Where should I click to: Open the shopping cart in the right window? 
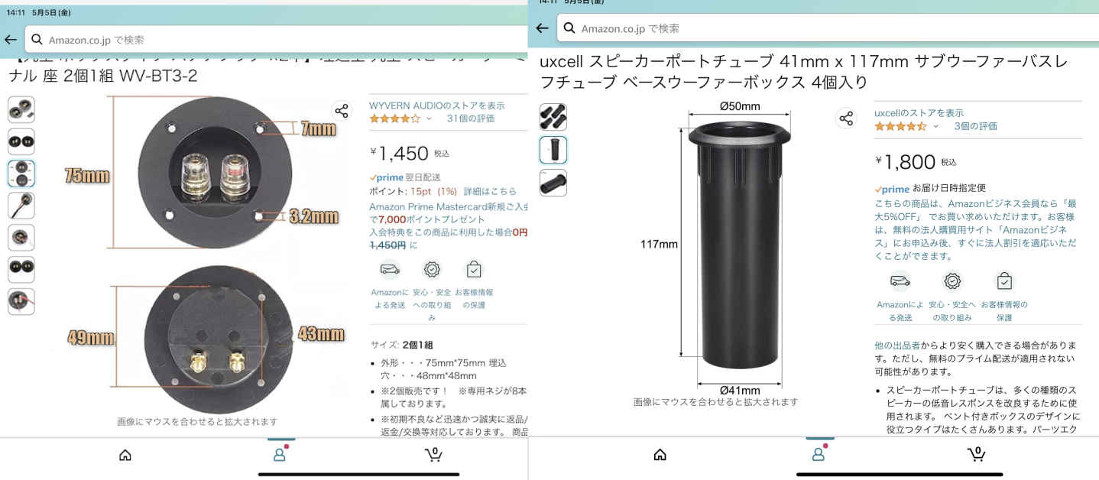click(x=976, y=454)
